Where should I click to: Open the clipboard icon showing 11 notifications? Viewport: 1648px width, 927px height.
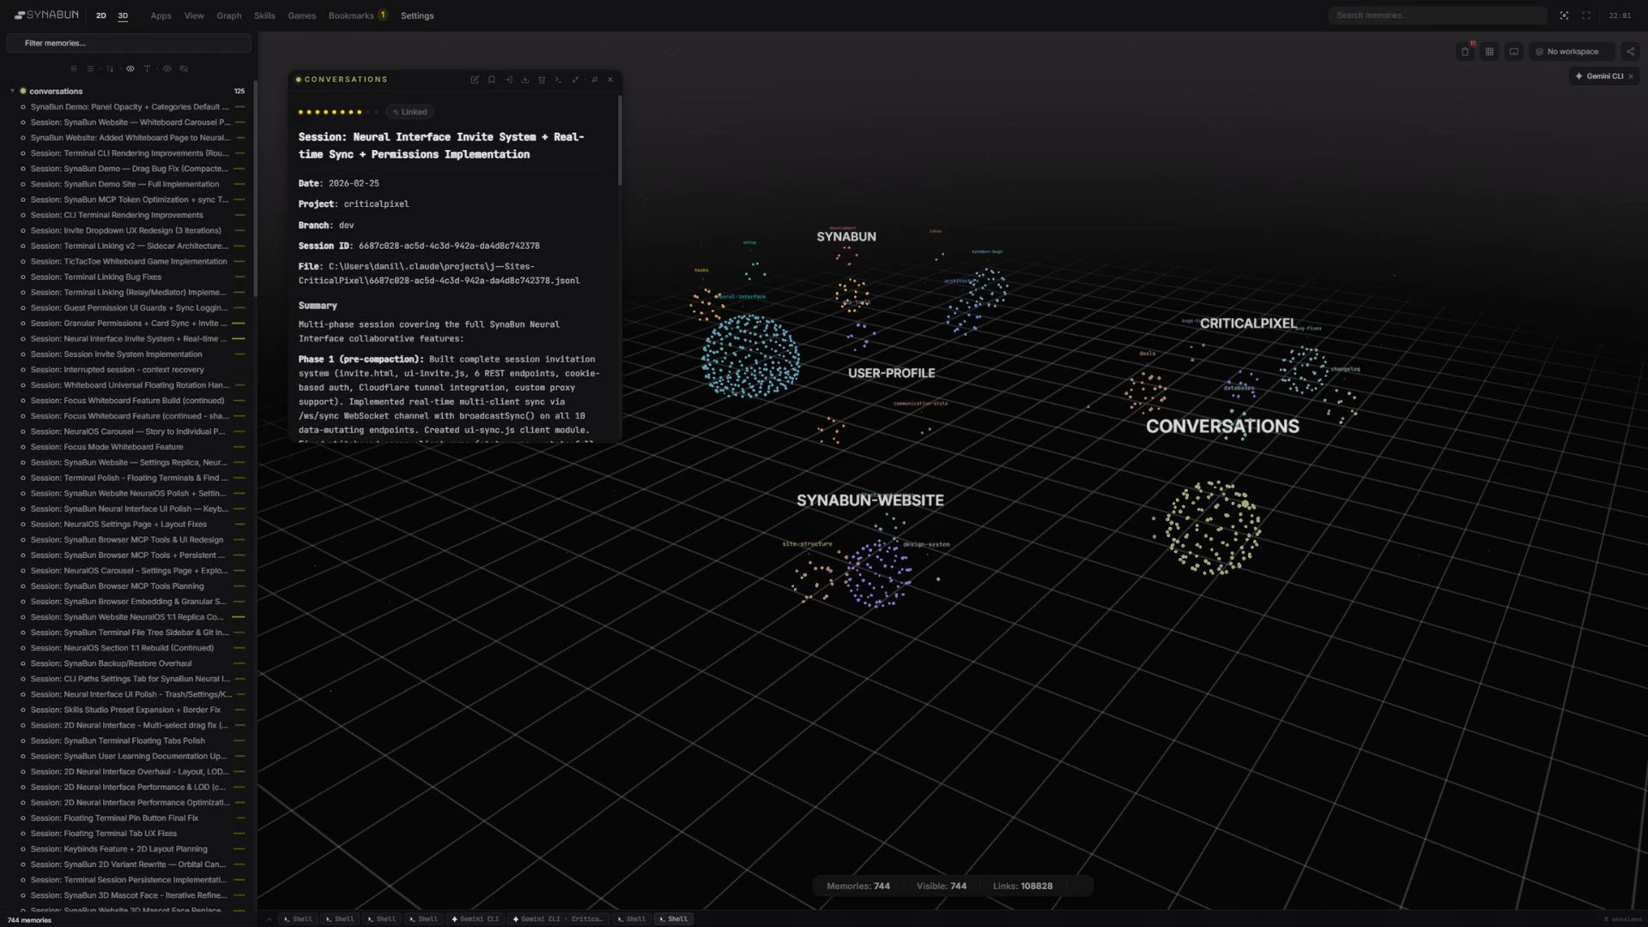click(x=1464, y=51)
